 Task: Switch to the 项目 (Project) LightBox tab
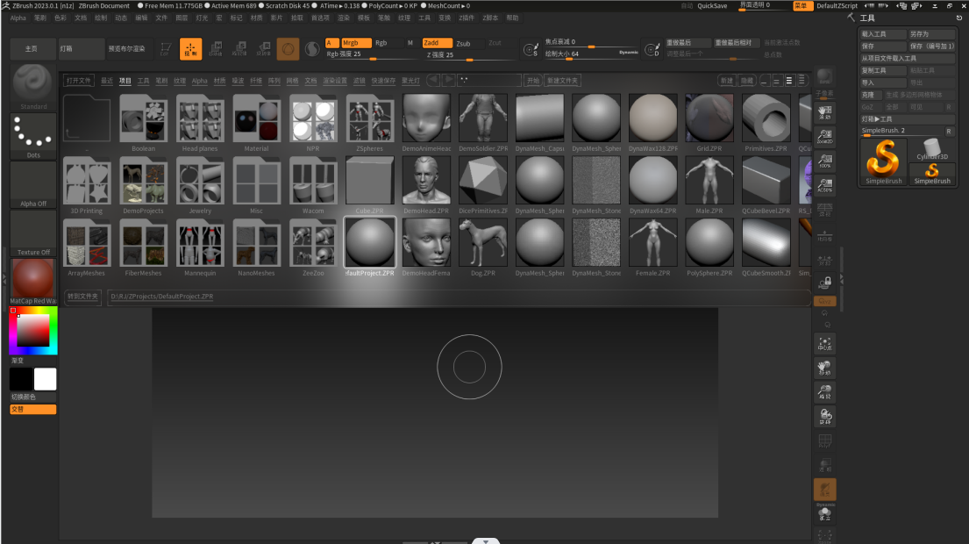click(125, 81)
